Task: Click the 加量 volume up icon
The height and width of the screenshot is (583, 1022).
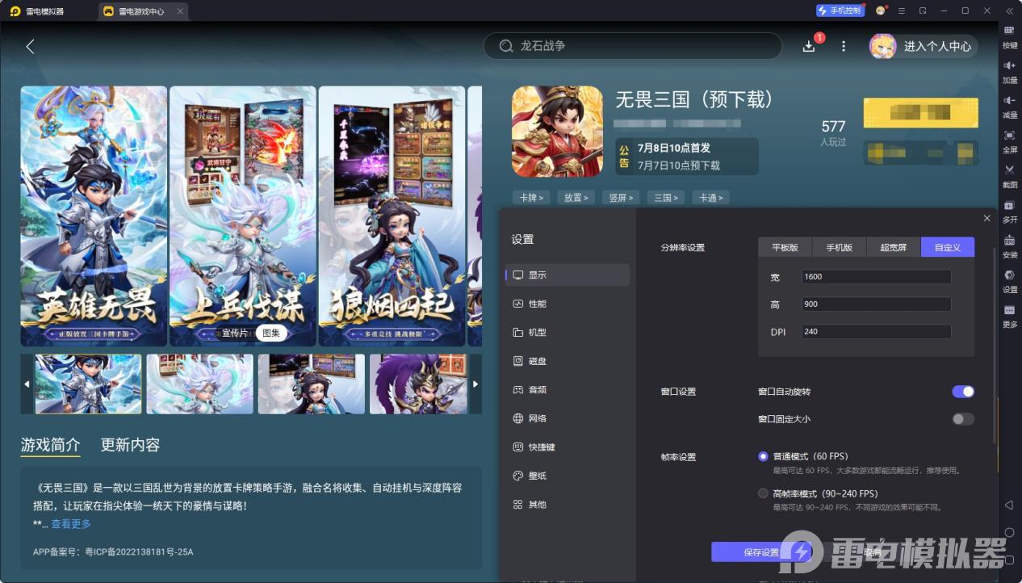Action: click(x=1010, y=70)
